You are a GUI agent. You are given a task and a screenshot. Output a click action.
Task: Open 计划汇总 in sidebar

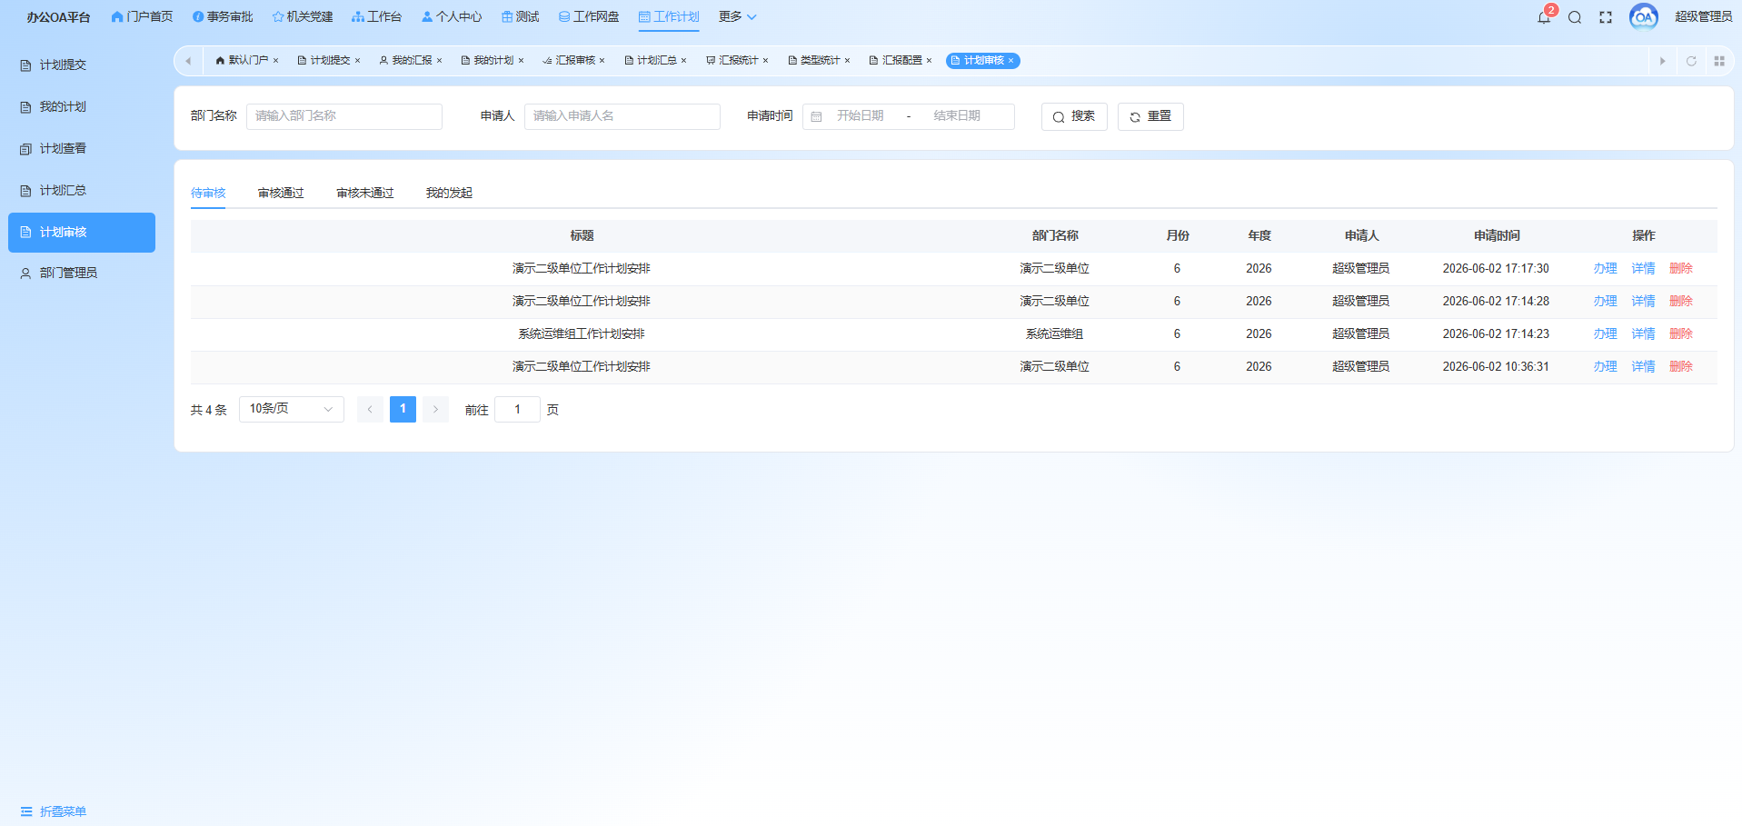point(82,191)
